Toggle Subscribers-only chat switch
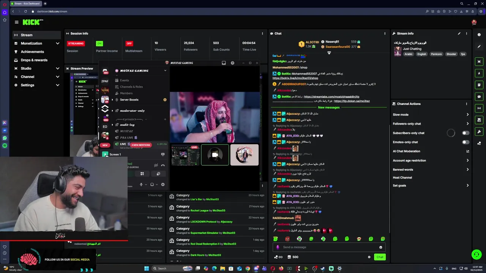The image size is (486, 273). point(465,133)
